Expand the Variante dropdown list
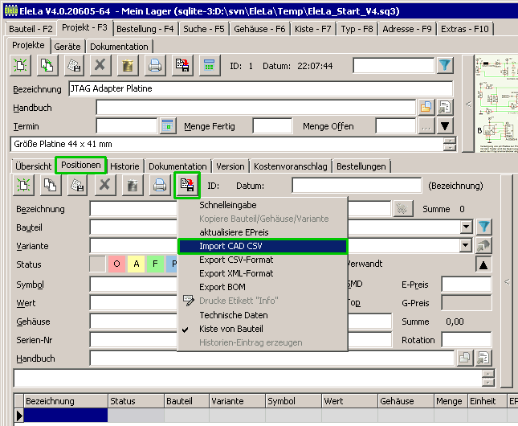The width and height of the screenshot is (518, 426). point(467,246)
